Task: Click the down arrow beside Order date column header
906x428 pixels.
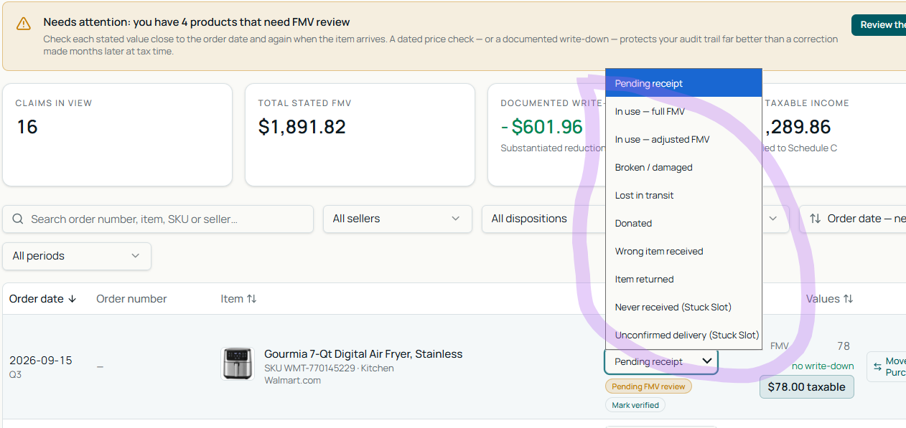Action: coord(72,299)
